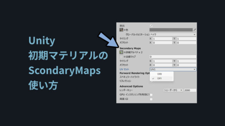Viewport: 225px width, 126px height.
Task: Enable the GPU インスタンシング checkbox
Action: (x=151, y=94)
